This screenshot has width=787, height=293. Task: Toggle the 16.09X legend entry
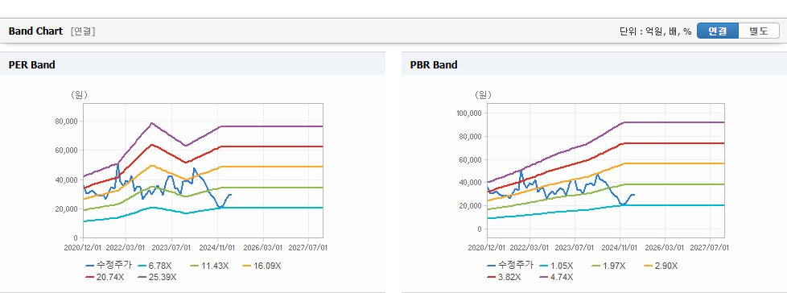262,266
